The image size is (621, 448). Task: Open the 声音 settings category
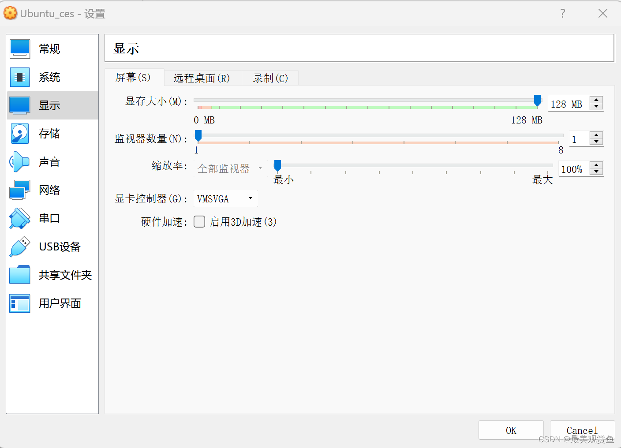tap(52, 162)
